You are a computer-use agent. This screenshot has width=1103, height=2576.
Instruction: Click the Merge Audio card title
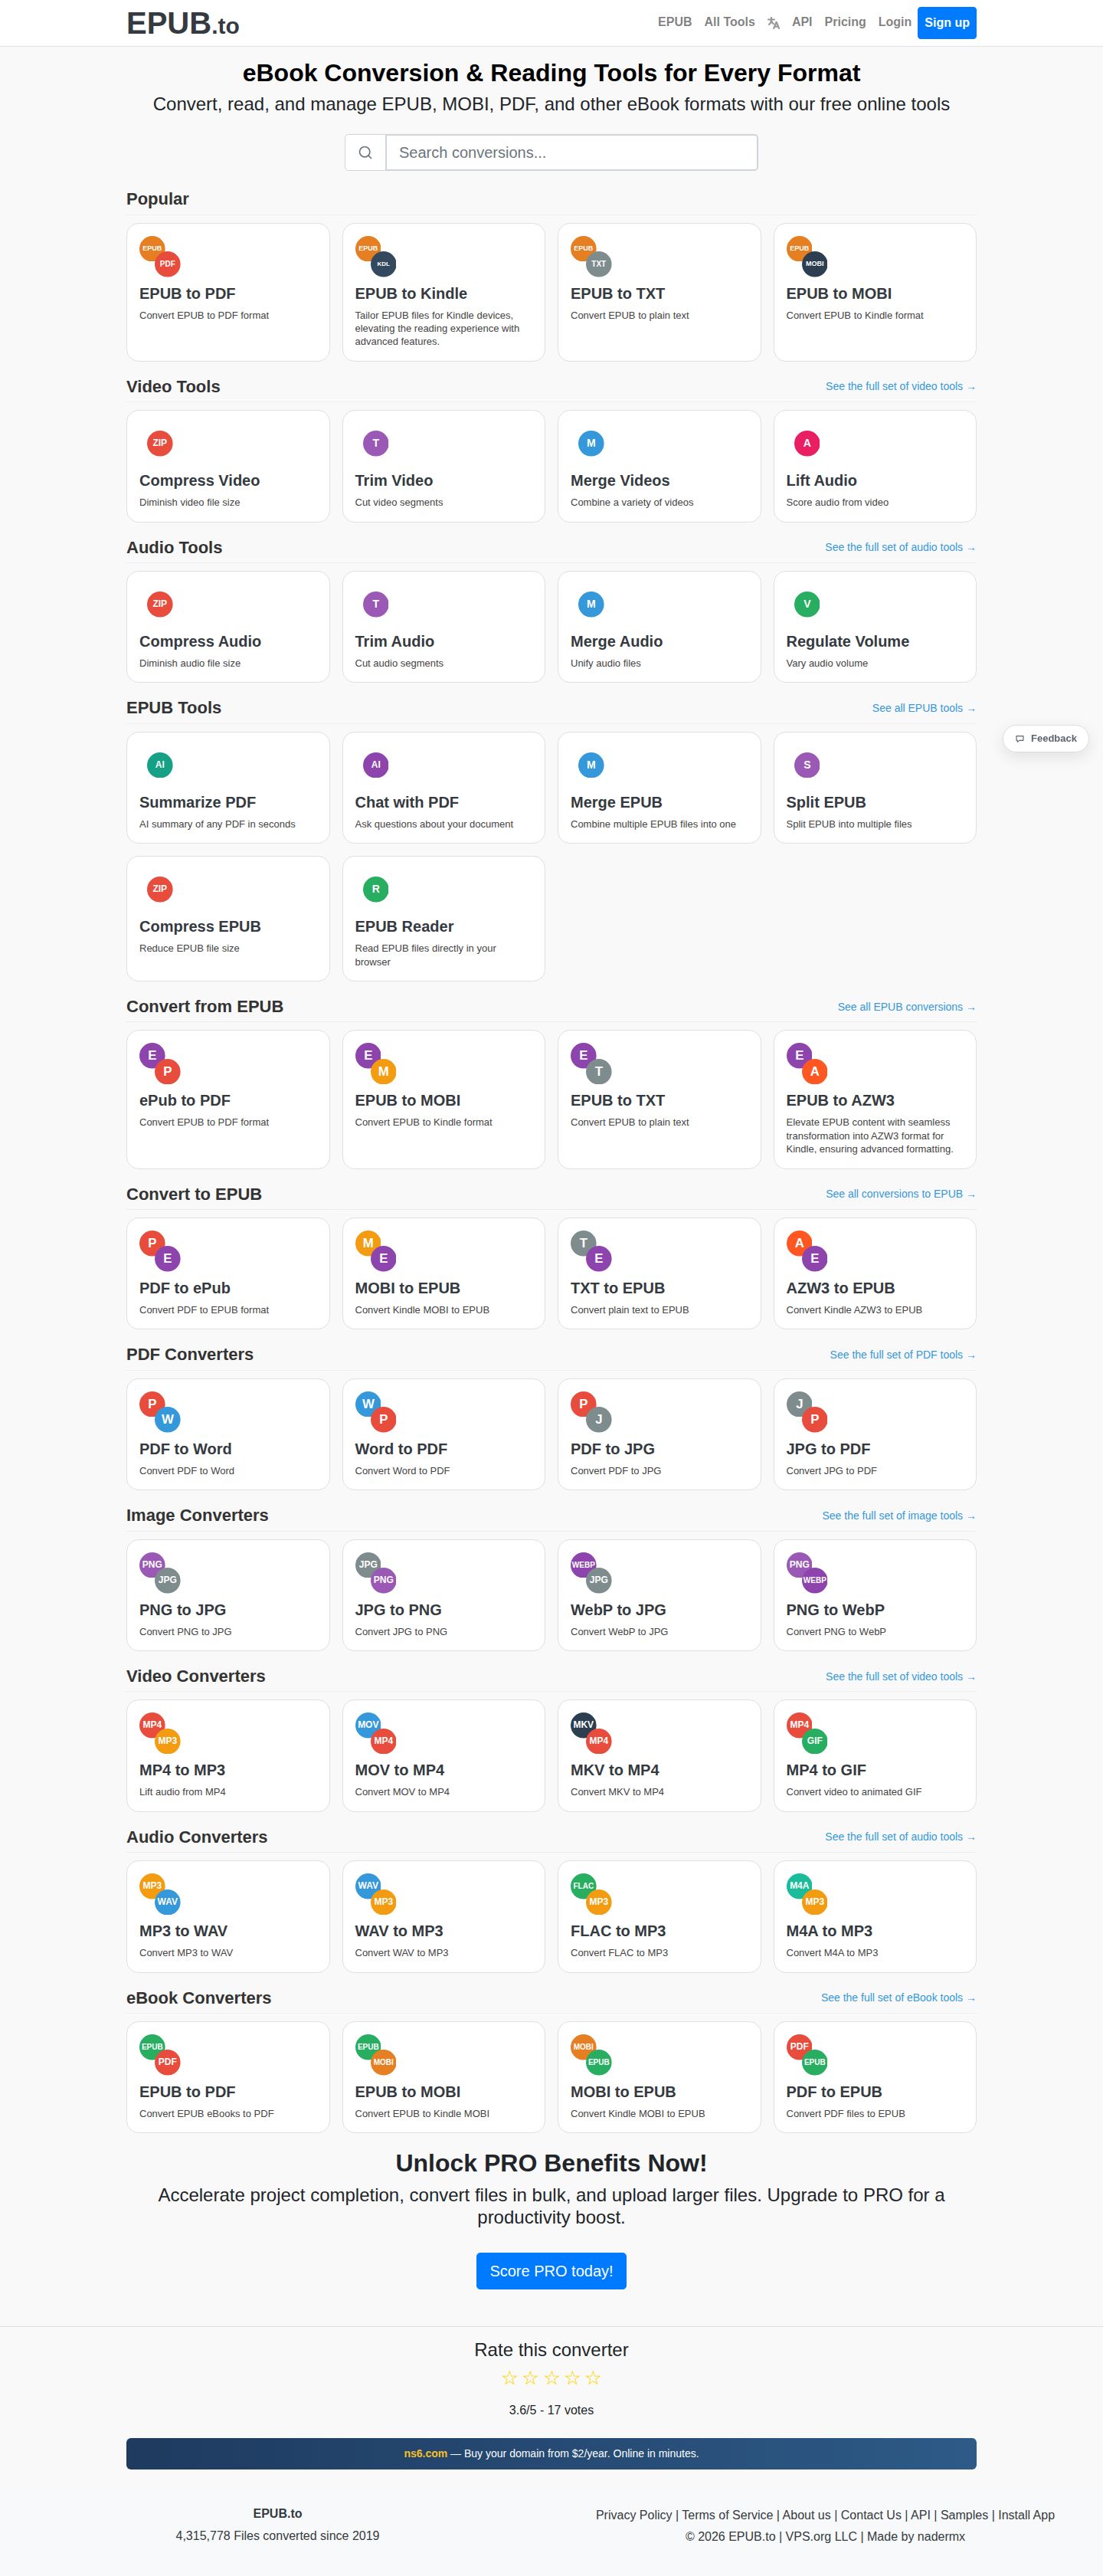616,641
